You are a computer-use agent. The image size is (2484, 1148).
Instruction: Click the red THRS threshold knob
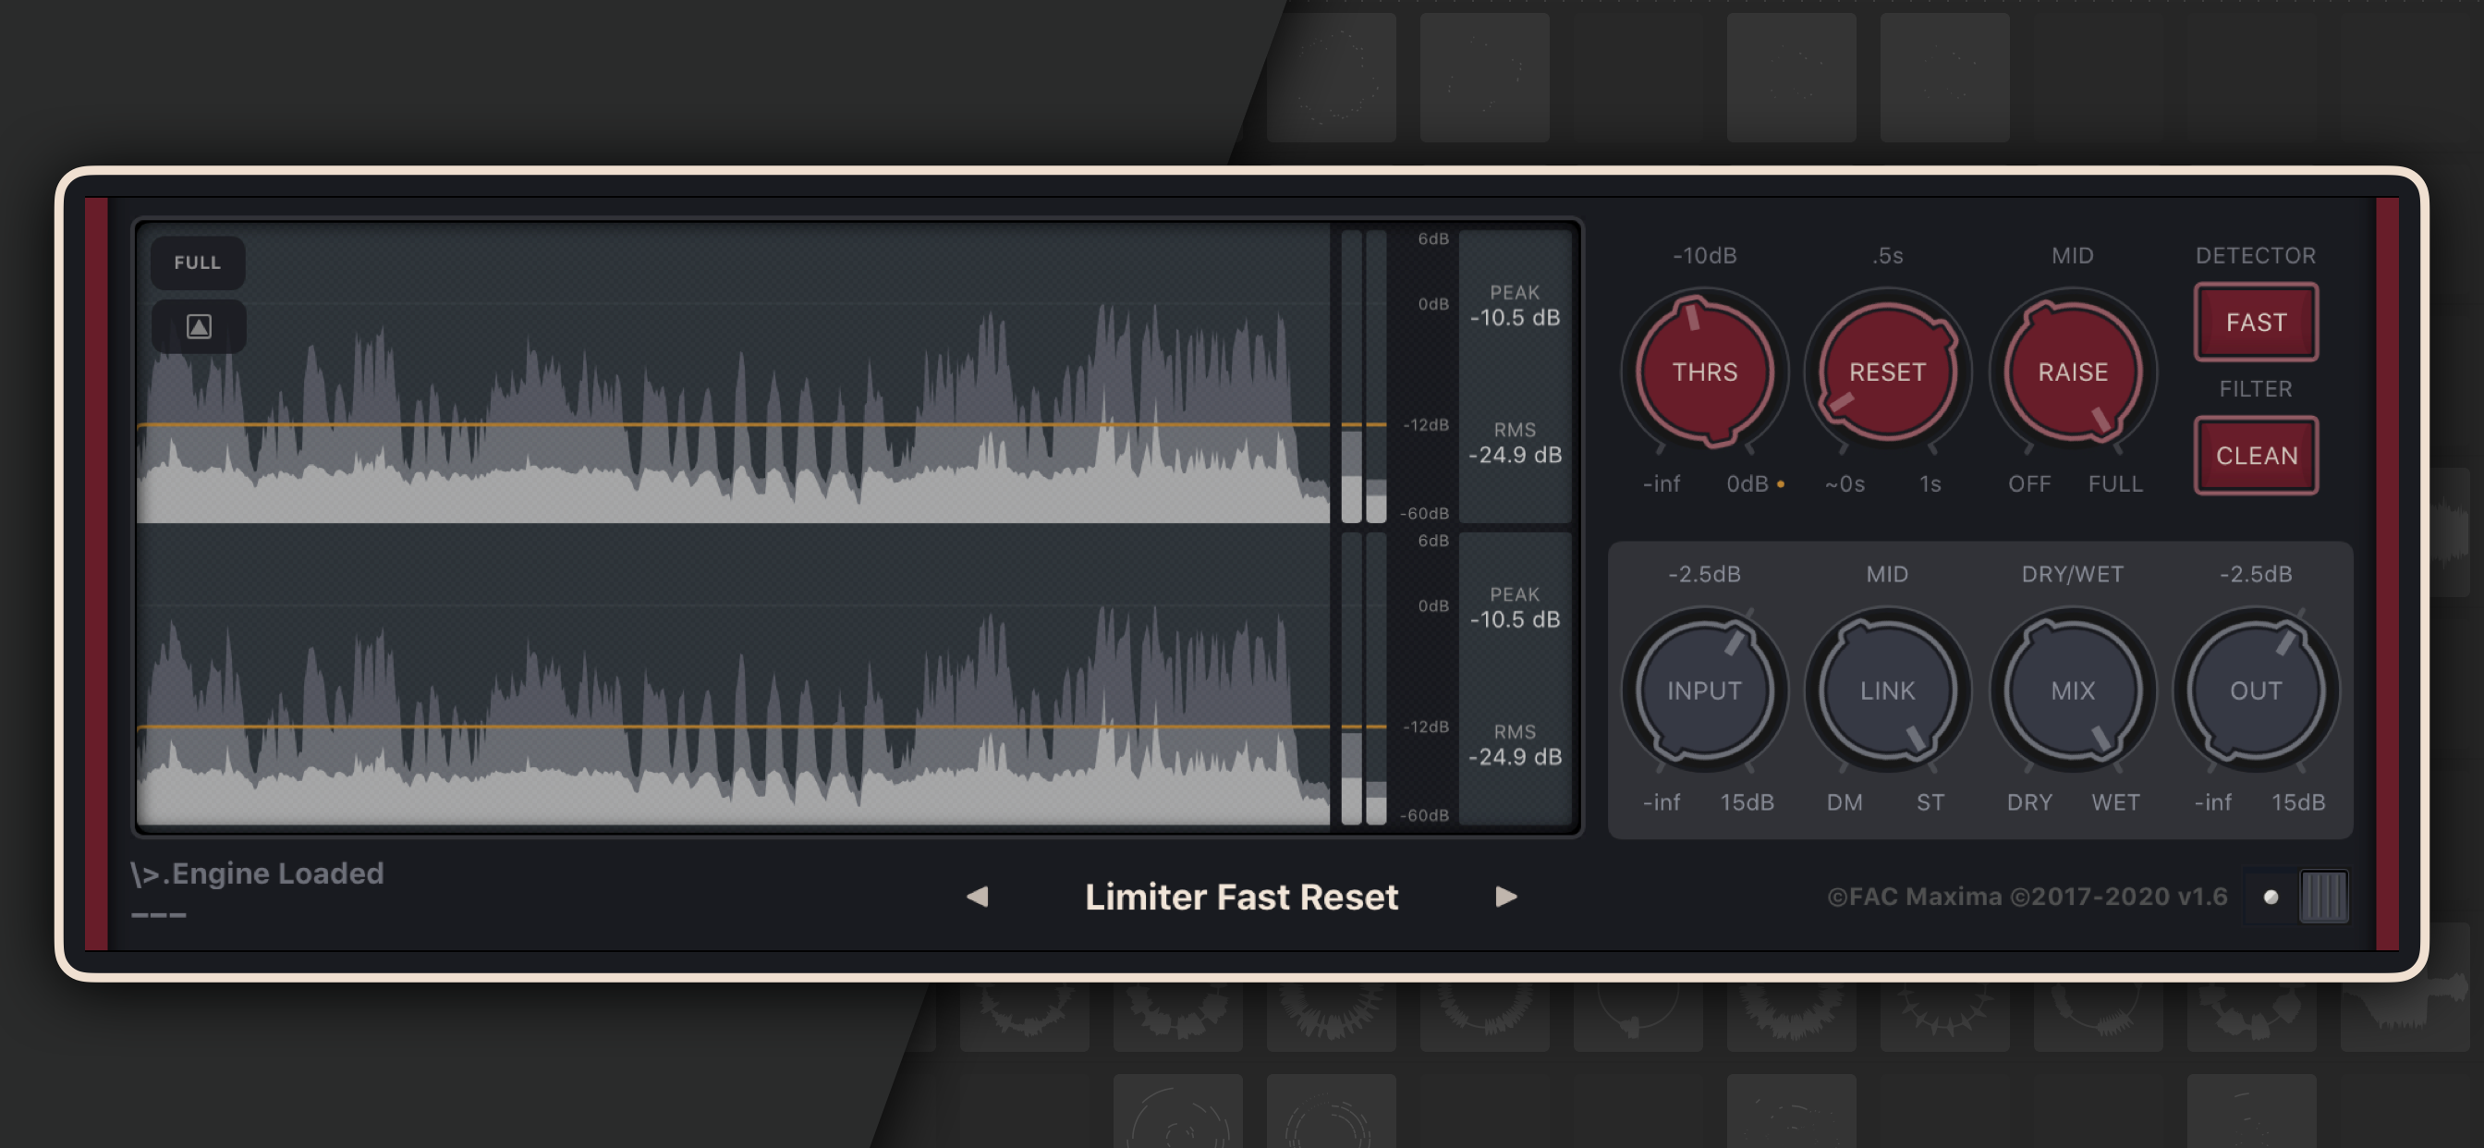coord(1704,372)
